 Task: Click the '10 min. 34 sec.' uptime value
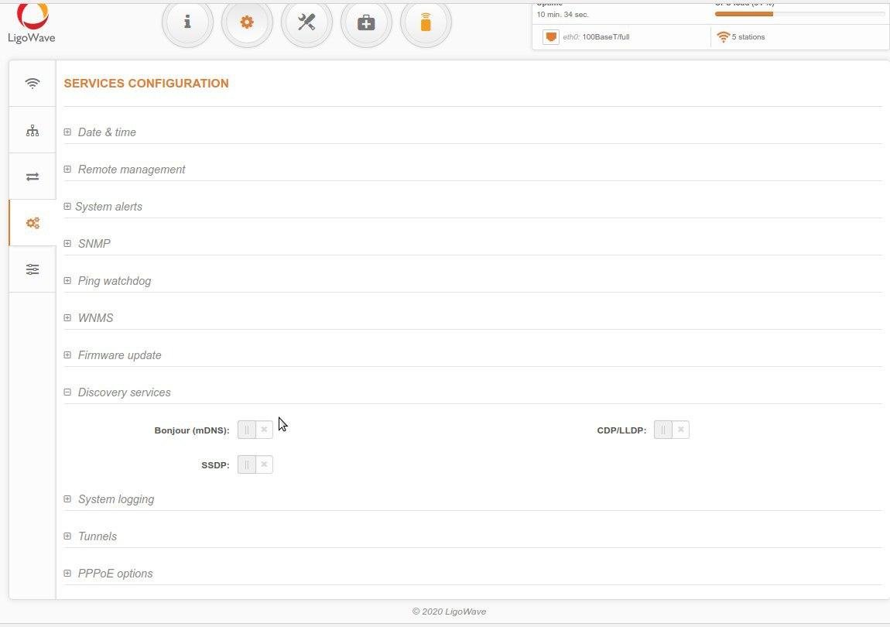563,15
